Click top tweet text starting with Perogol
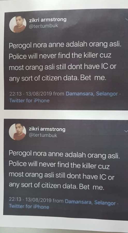128x233 pixels. [65, 62]
